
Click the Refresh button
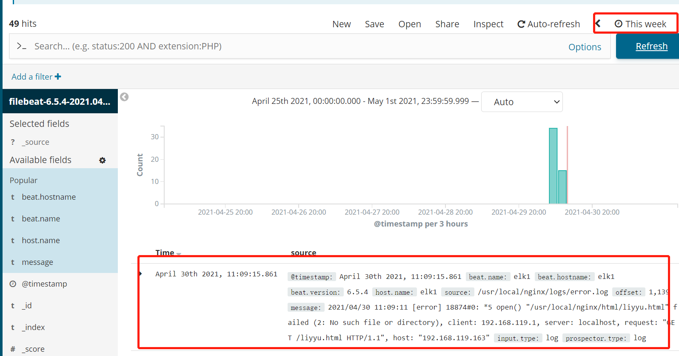pos(648,46)
